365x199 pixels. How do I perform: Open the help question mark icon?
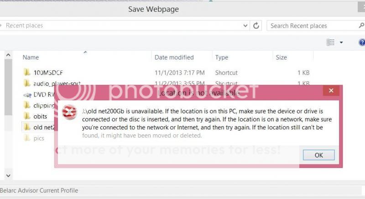[x=362, y=42]
